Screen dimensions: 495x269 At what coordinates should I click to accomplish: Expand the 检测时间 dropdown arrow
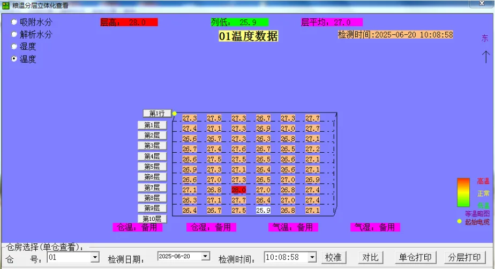pos(312,257)
